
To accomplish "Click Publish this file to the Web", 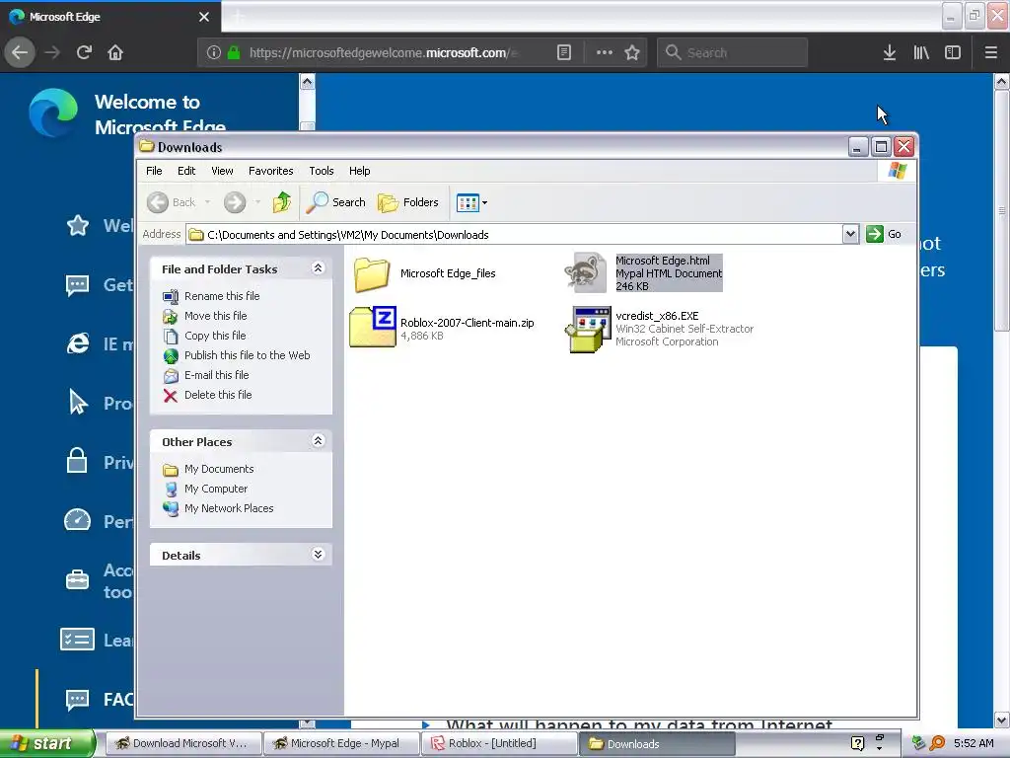I will click(x=247, y=355).
